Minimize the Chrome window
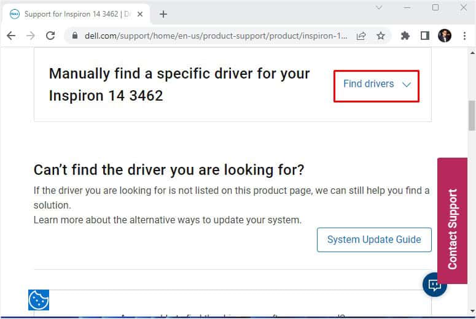The image size is (476, 319). coord(407,7)
